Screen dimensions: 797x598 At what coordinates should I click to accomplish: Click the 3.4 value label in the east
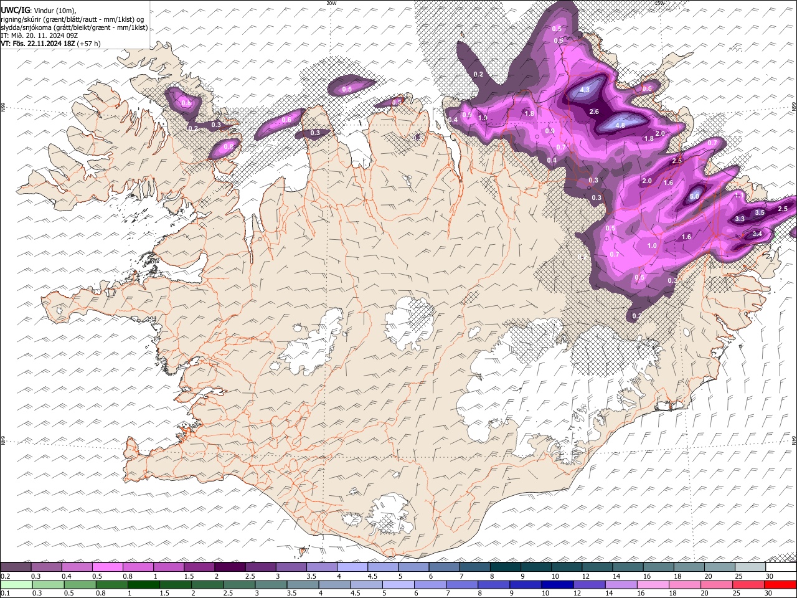(x=757, y=234)
